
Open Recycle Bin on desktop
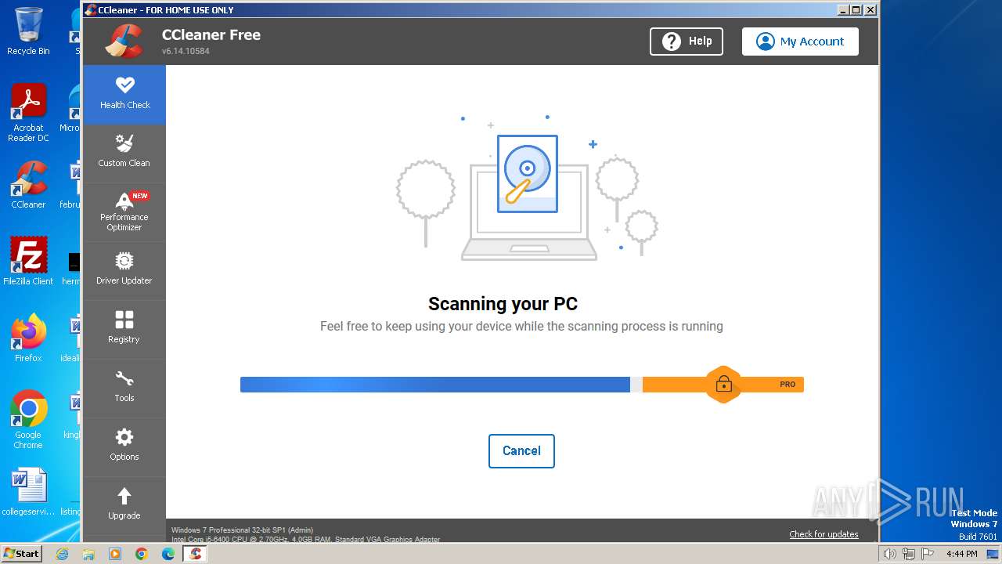(x=28, y=31)
